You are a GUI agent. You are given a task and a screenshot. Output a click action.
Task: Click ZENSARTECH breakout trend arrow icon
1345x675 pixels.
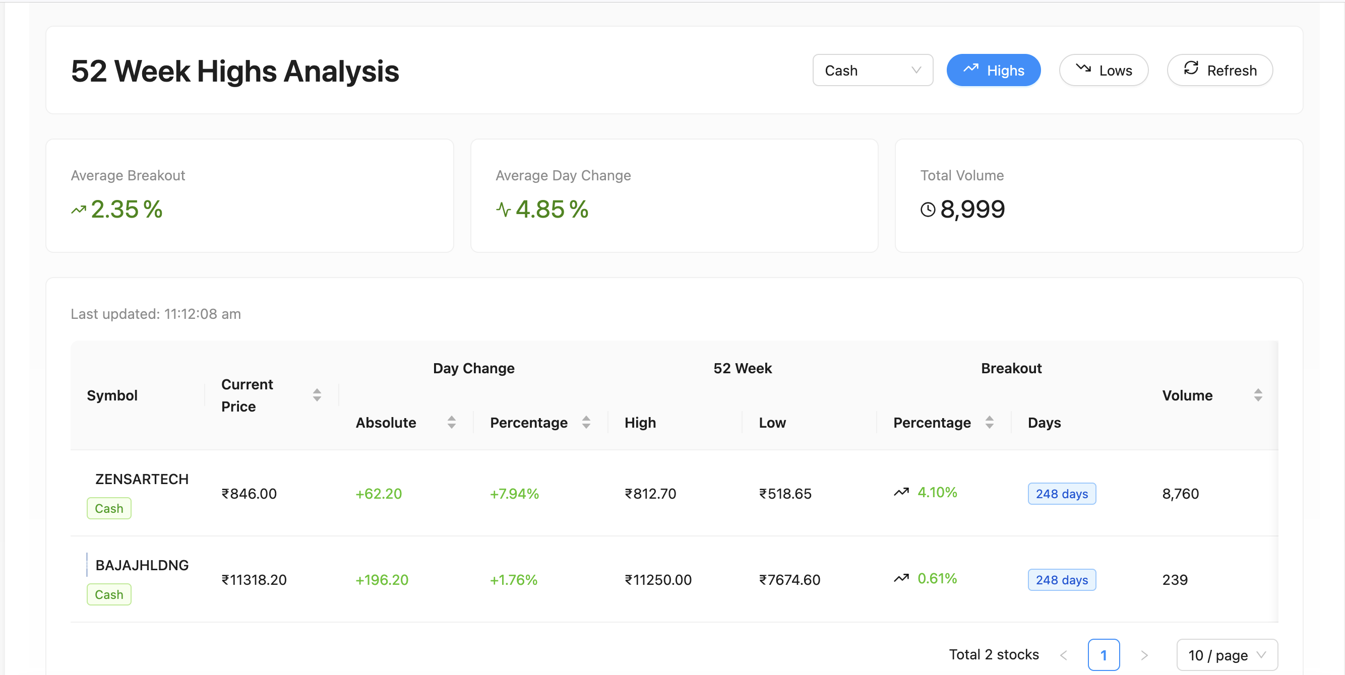(901, 492)
